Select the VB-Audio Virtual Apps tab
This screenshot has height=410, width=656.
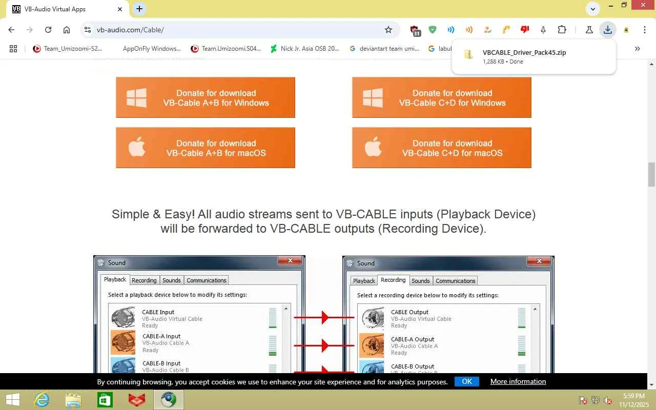click(x=67, y=9)
